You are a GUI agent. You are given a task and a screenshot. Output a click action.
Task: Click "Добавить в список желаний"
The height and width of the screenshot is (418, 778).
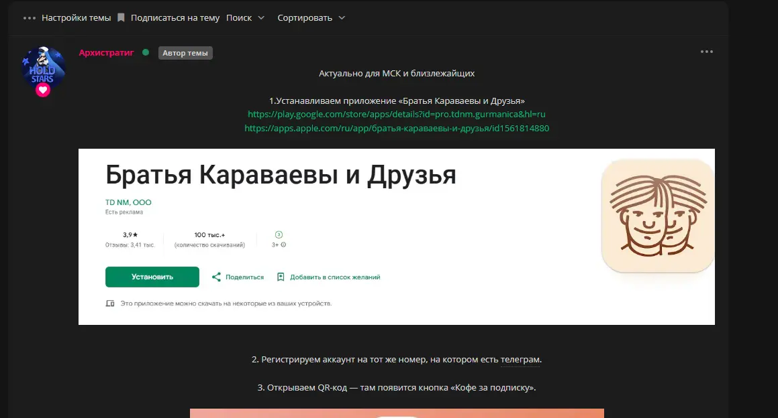coord(335,277)
